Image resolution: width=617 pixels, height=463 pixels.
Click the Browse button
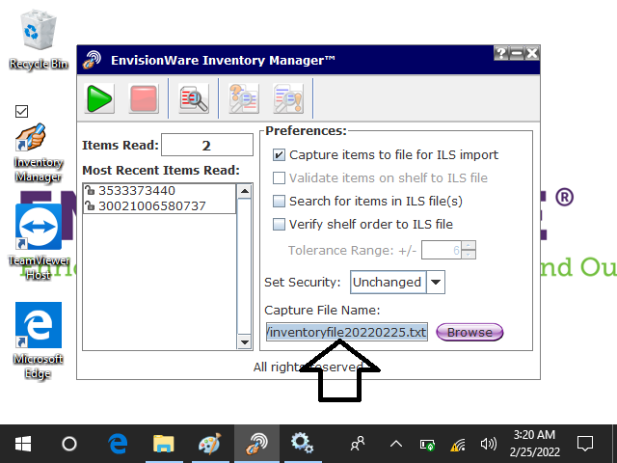[x=469, y=332]
